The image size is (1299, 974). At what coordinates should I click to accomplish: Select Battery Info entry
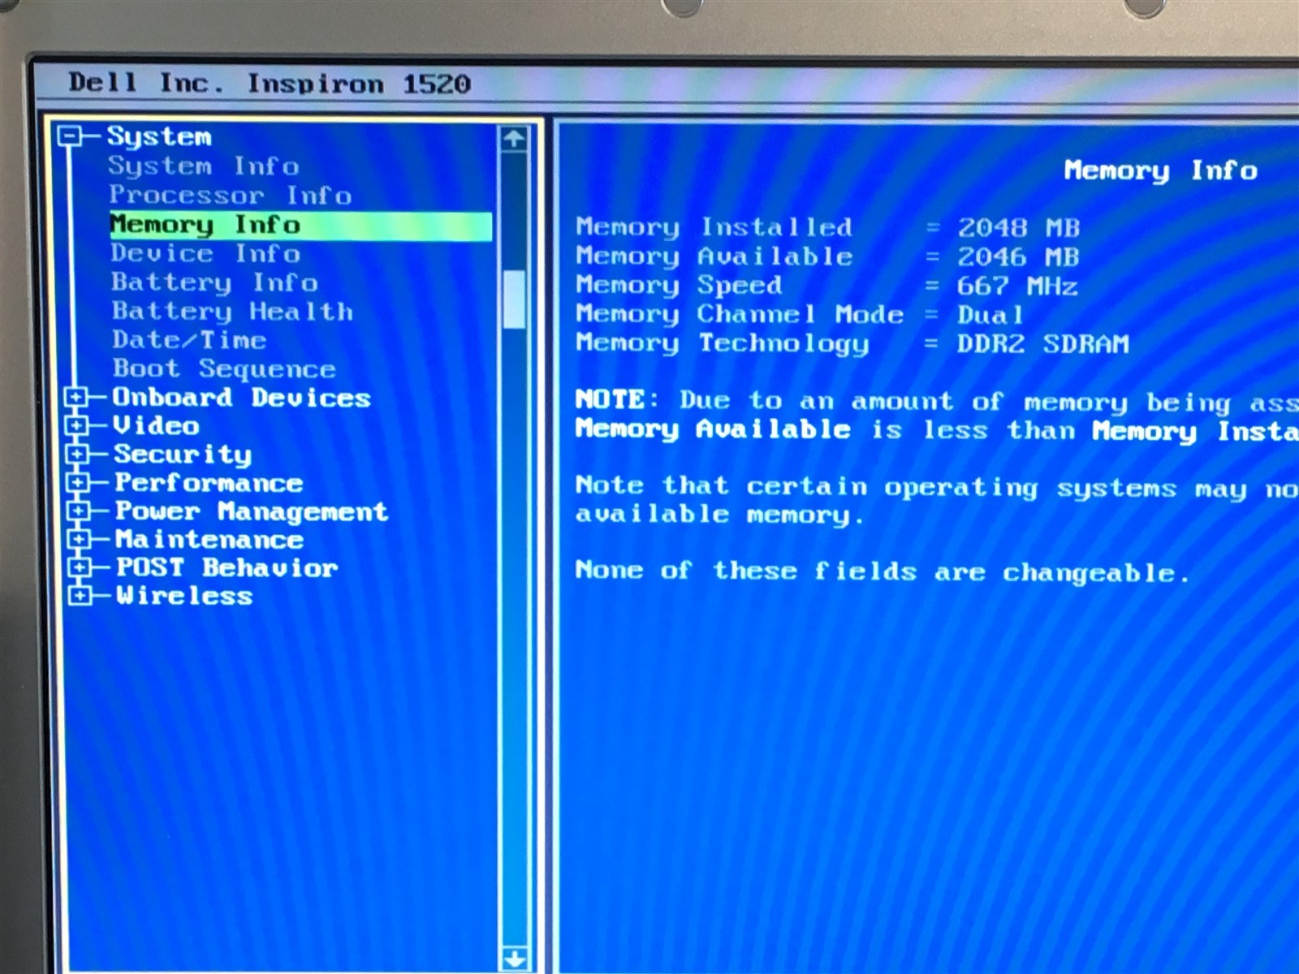click(x=214, y=282)
